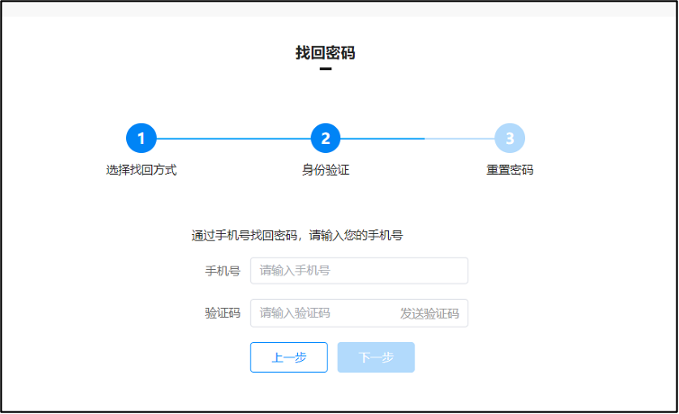This screenshot has height=414, width=679.
Task: Click light unfinished line segment before step 3
Action: [x=459, y=139]
